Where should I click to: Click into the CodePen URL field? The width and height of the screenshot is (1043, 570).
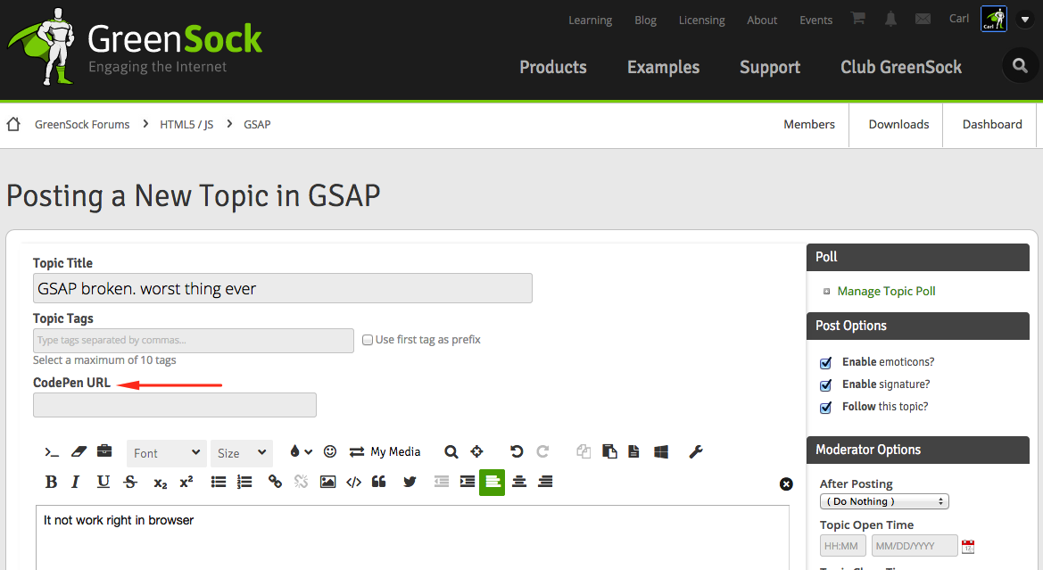tap(175, 405)
